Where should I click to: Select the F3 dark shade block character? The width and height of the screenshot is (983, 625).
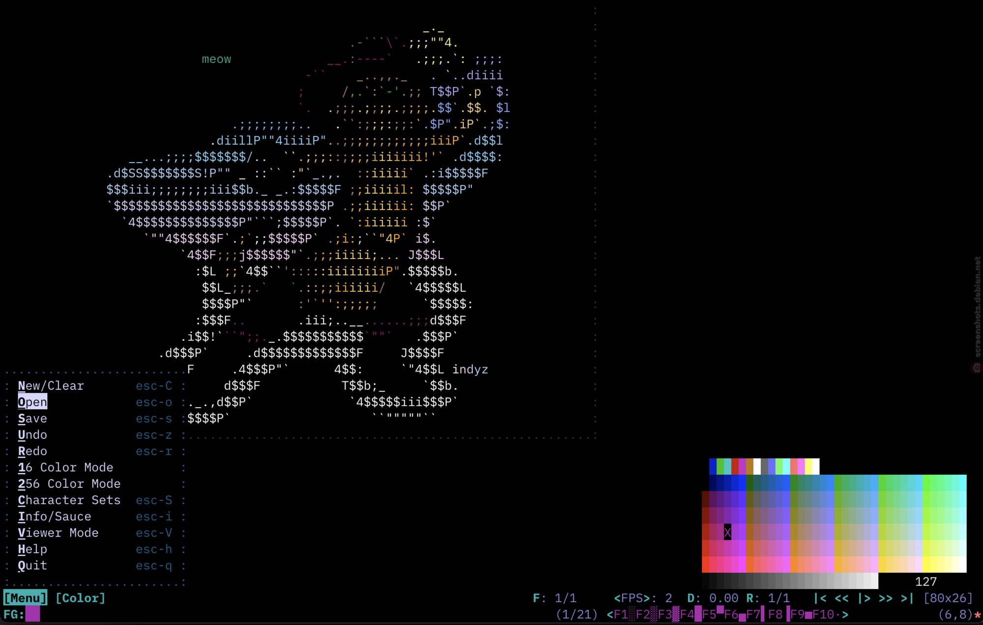669,615
